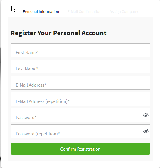Click the Password* placeholder label

click(26, 118)
